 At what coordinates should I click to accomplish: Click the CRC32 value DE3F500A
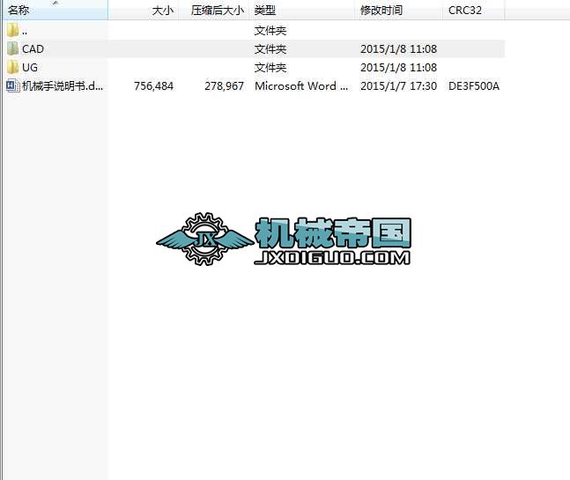tap(474, 86)
